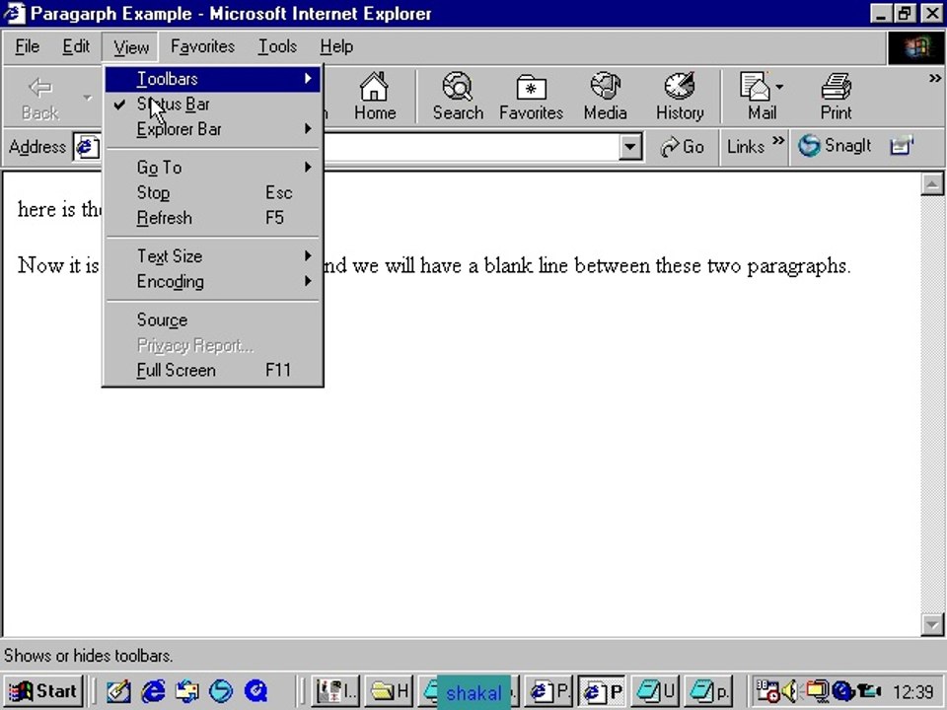Image resolution: width=947 pixels, height=710 pixels.
Task: Click the Go button
Action: [x=683, y=147]
